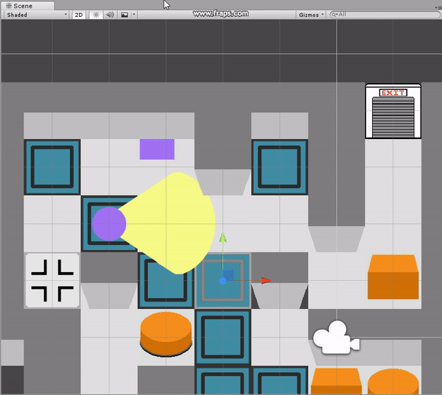This screenshot has width=442, height=395.
Task: Click the scene search field showing All
Action: pyautogui.click(x=385, y=15)
